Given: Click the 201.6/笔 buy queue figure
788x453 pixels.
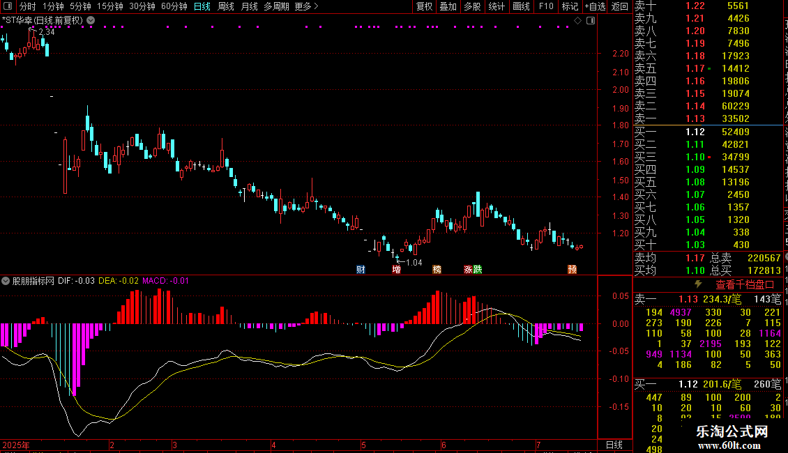Looking at the screenshot, I should click(x=722, y=384).
